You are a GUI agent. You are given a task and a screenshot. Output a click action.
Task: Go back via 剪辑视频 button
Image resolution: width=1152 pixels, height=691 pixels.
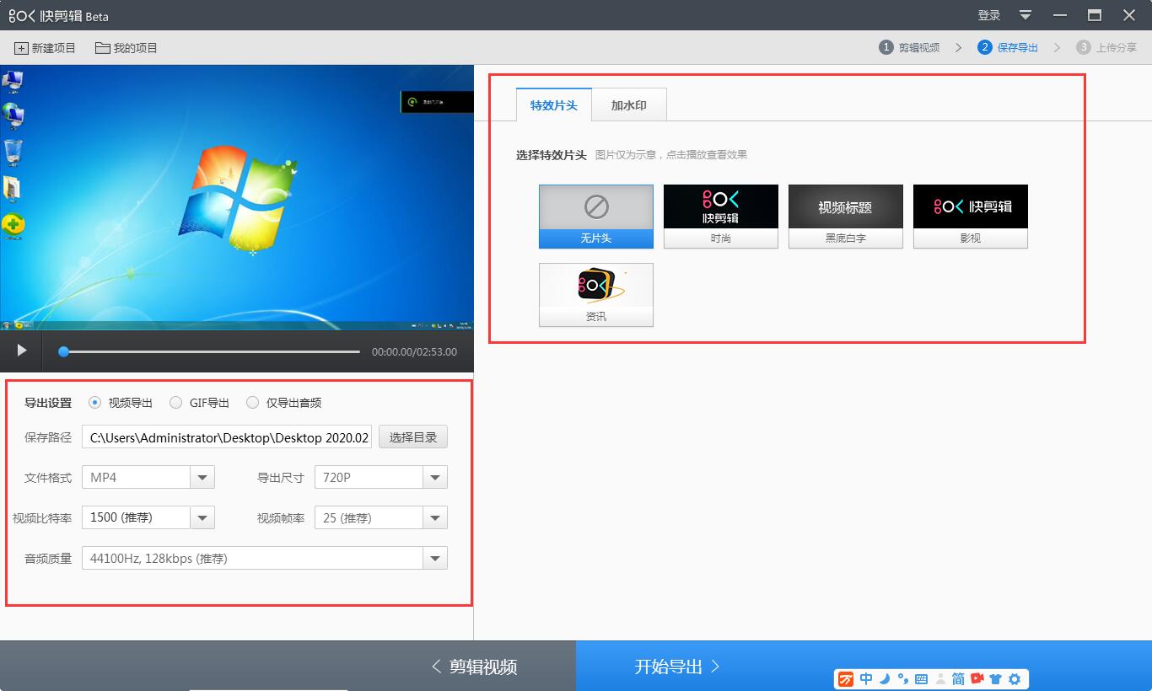(x=474, y=667)
